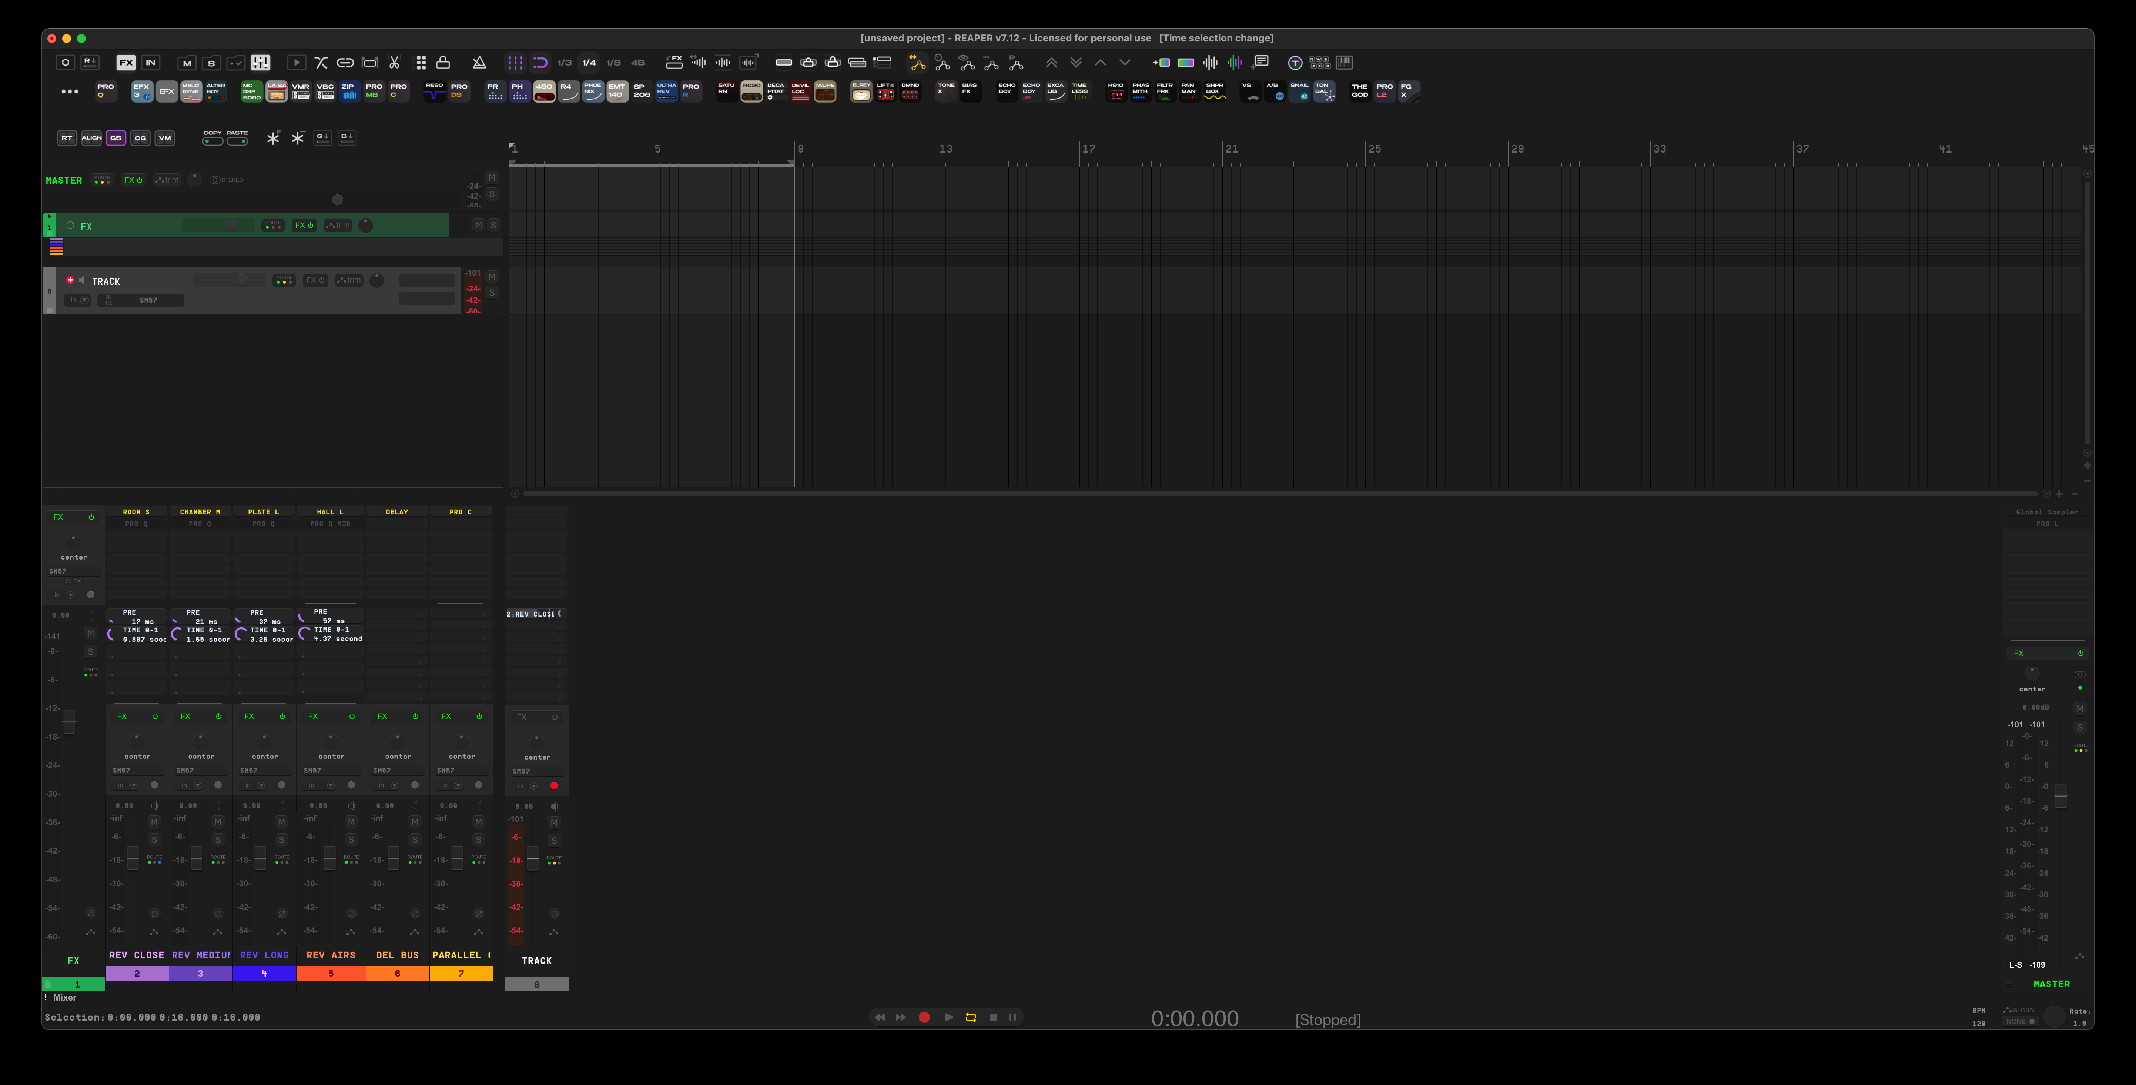
Task: Select the CHAMBER M FX slot
Action: click(x=201, y=512)
